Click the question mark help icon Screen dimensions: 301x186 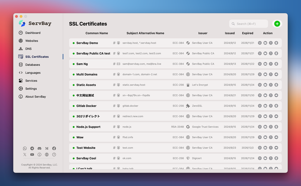tap(54, 154)
